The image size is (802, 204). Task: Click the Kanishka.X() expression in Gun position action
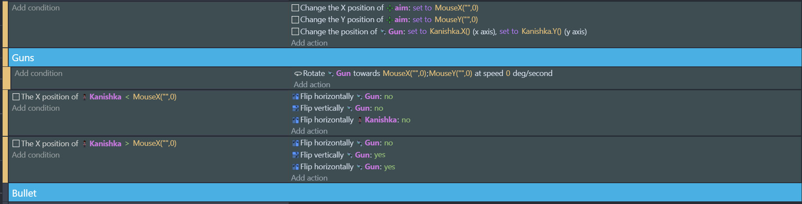click(450, 32)
